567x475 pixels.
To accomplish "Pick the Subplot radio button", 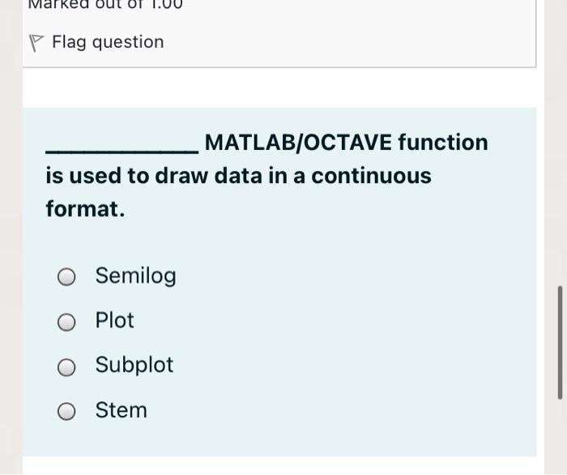I will 66,367.
